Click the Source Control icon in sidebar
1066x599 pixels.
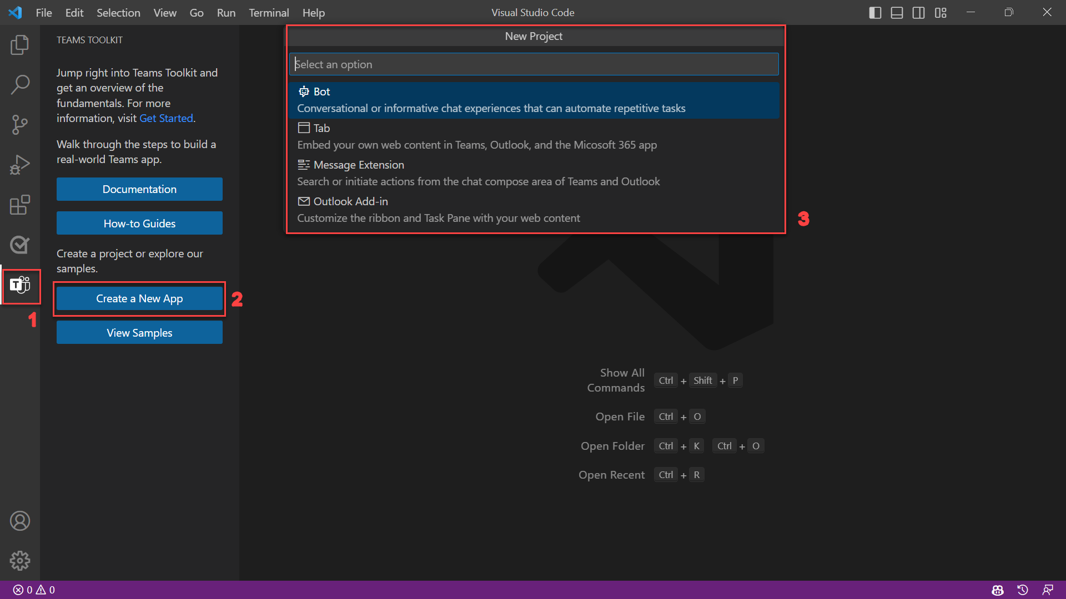point(20,124)
